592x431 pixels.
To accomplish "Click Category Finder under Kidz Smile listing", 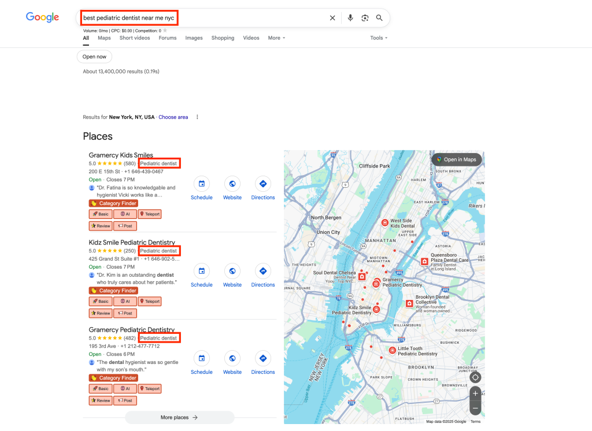I will tap(113, 291).
